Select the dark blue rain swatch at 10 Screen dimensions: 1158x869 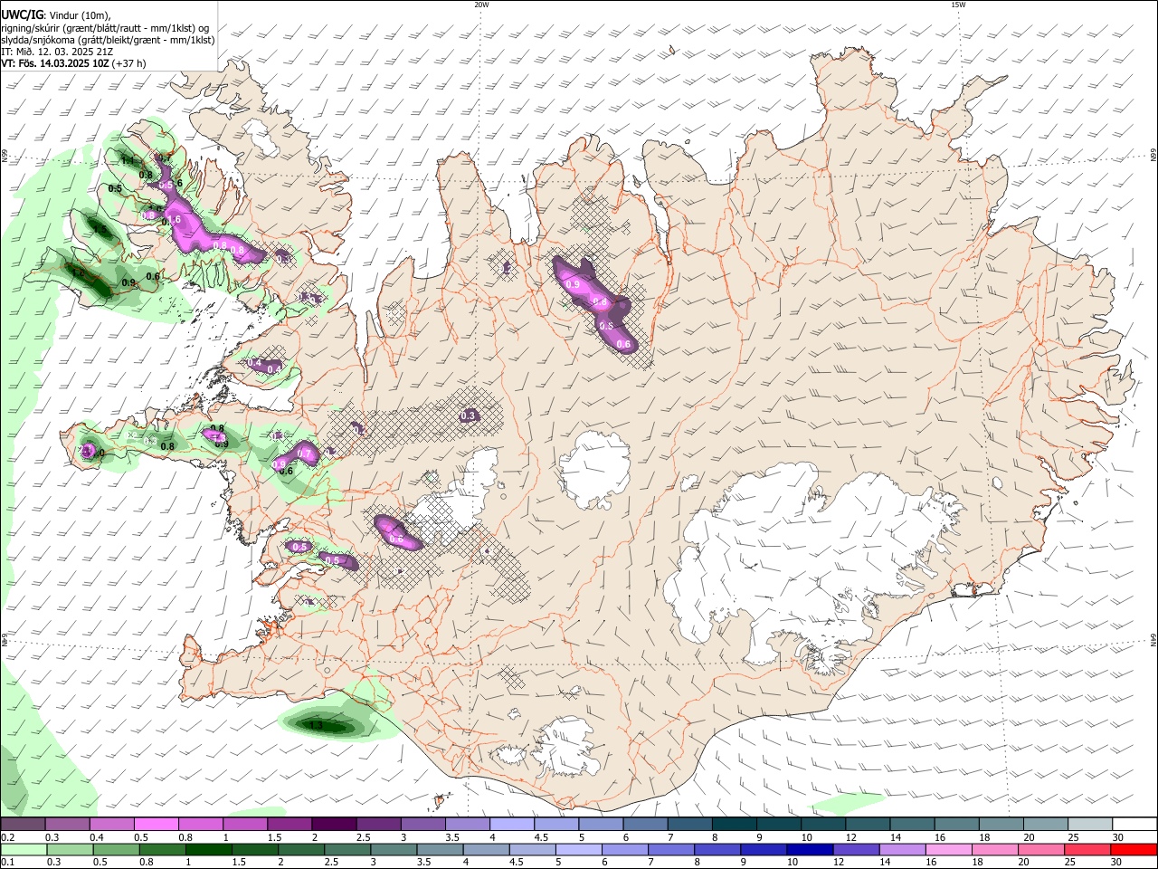coord(811,849)
